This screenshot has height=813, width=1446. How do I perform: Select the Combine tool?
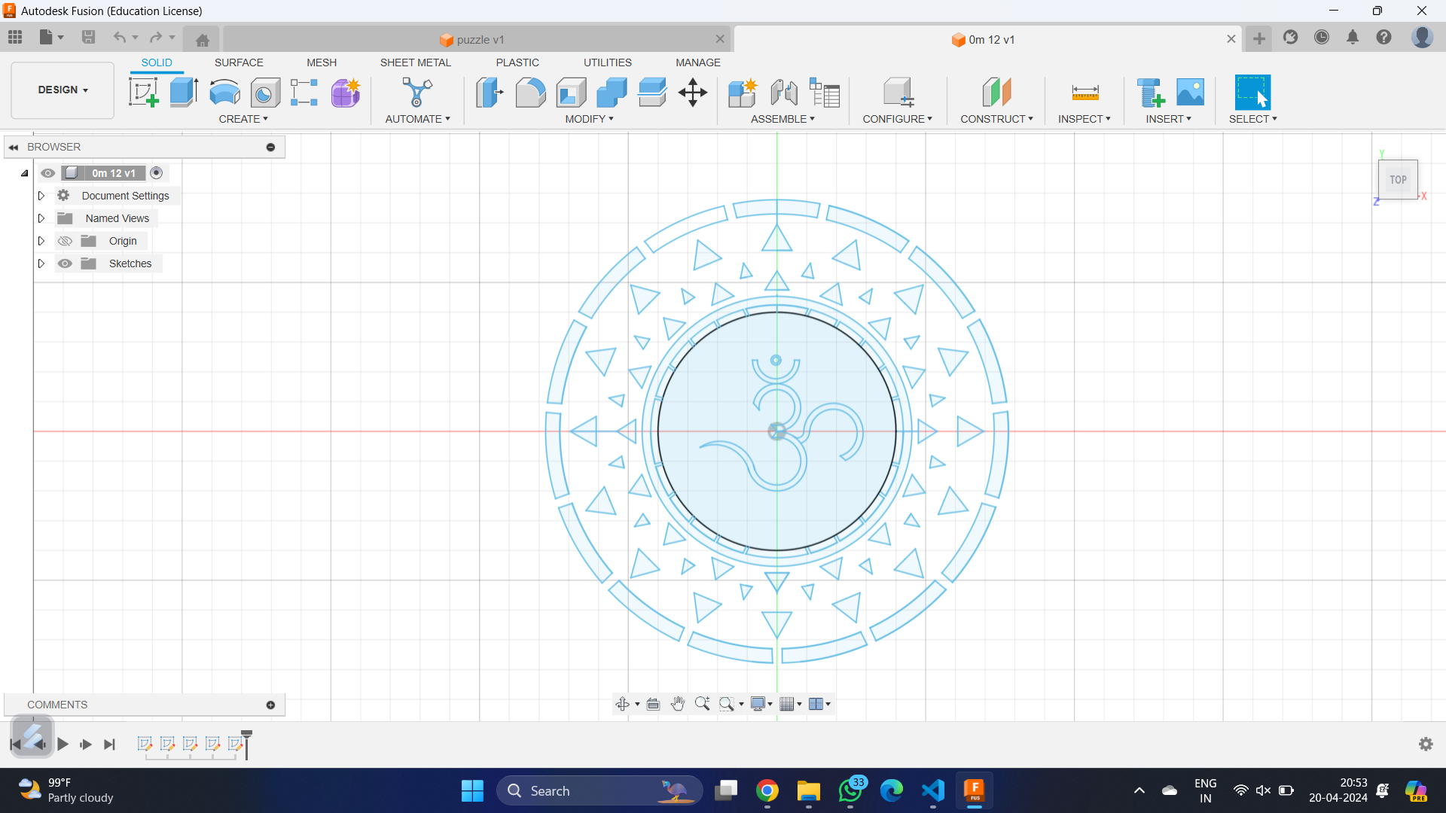tap(612, 93)
